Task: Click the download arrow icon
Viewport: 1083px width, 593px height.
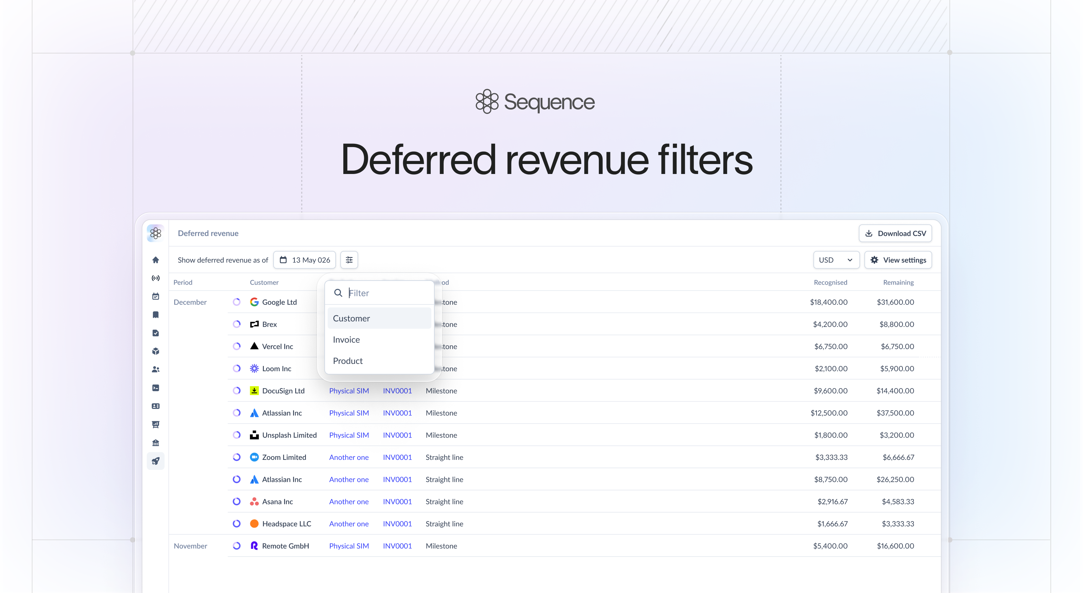Action: [869, 233]
